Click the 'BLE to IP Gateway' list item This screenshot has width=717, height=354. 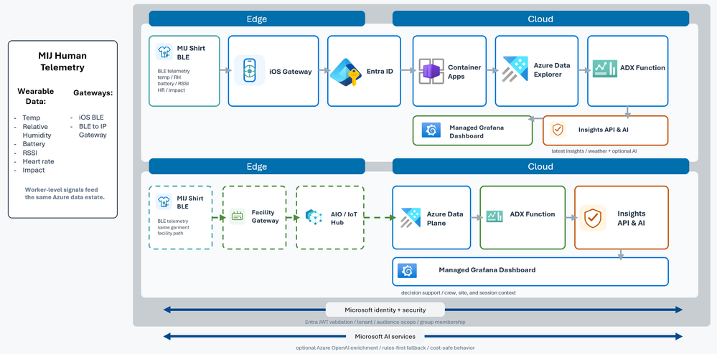pyautogui.click(x=93, y=130)
